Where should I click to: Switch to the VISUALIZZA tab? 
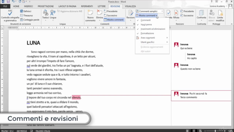click(x=130, y=6)
